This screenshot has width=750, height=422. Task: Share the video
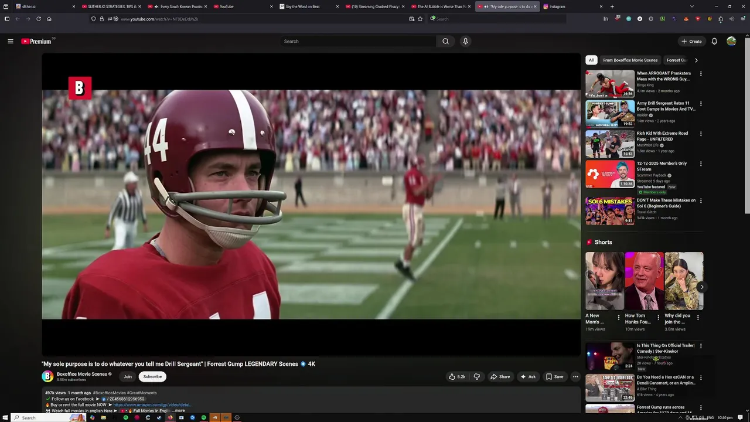coord(500,377)
